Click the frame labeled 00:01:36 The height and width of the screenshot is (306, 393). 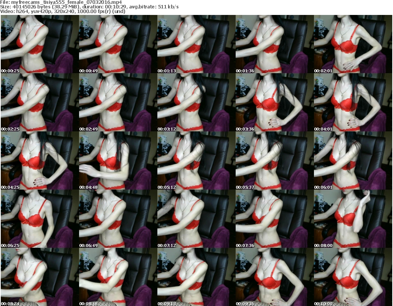click(274, 44)
